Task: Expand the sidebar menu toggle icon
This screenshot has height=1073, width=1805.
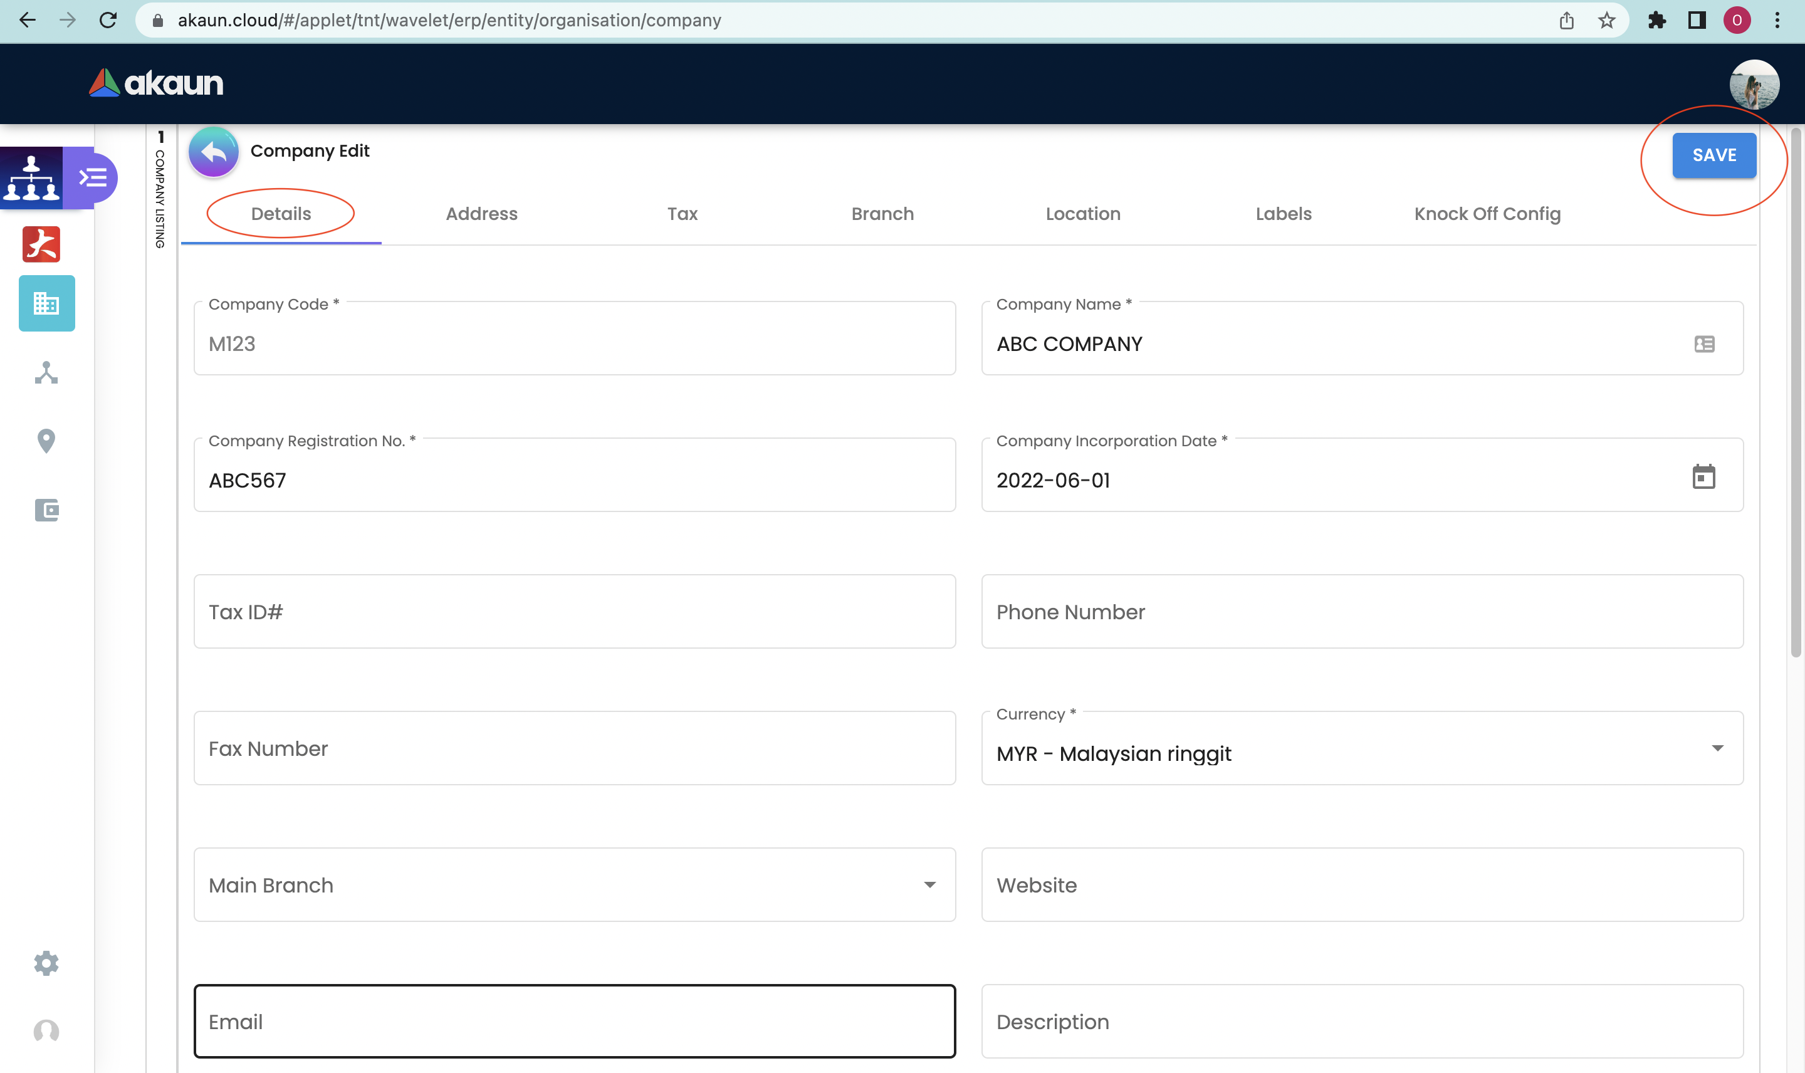Action: pos(93,178)
